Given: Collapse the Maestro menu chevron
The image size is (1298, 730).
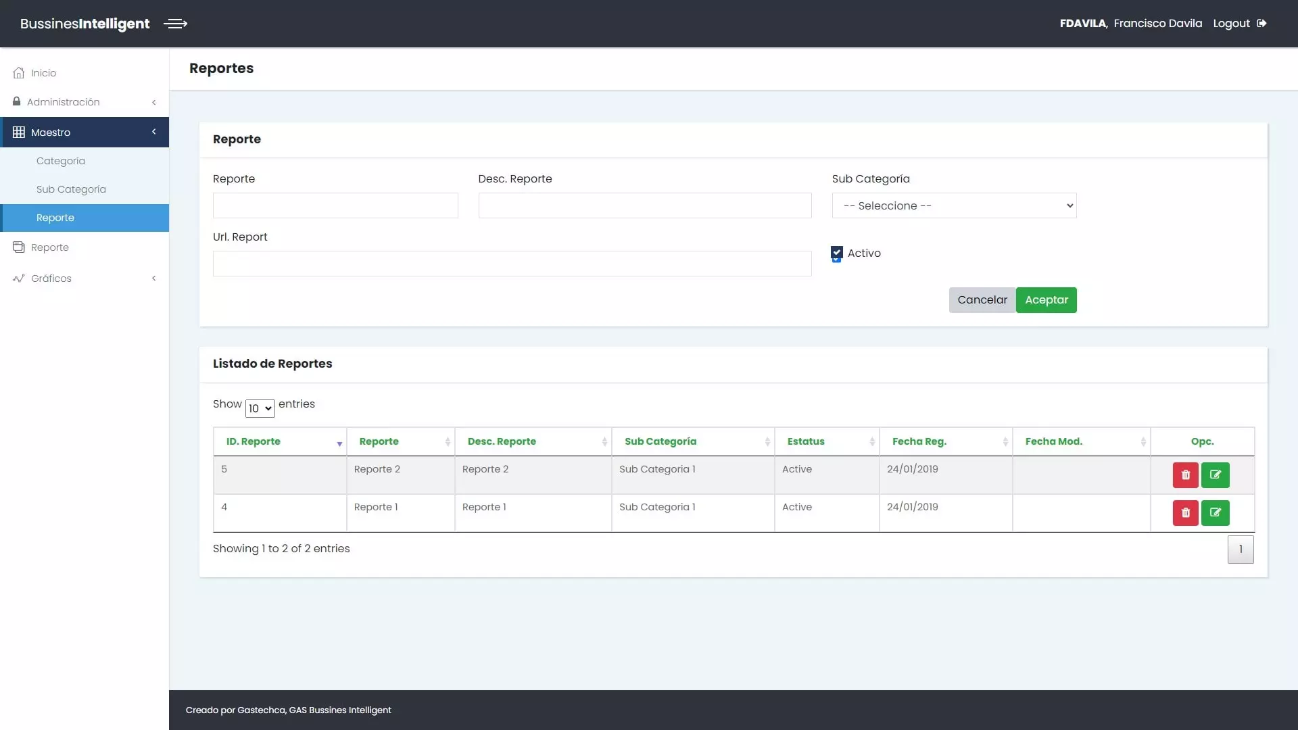Looking at the screenshot, I should (154, 132).
